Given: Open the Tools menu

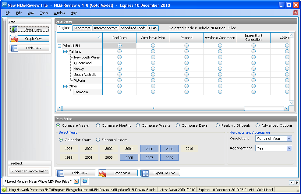Looking at the screenshot, I should pos(44,13).
